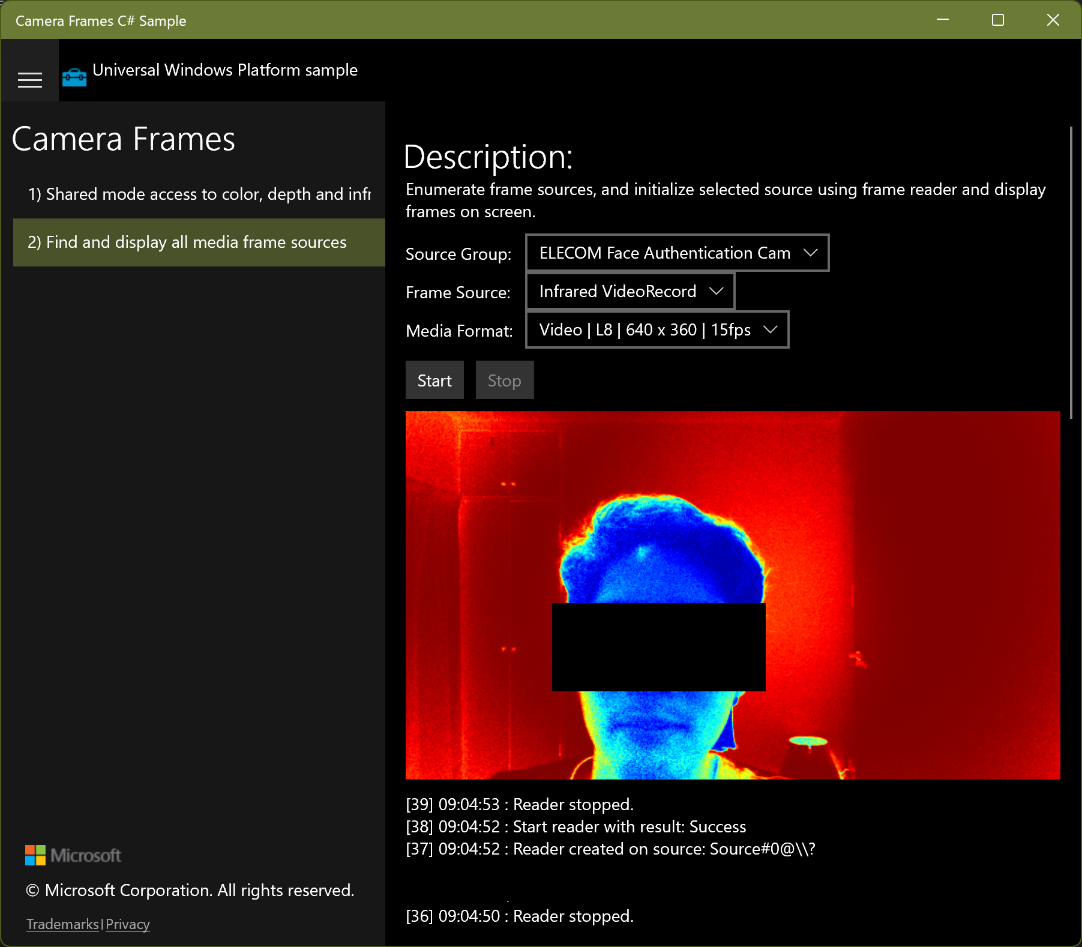The image size is (1082, 947).
Task: Click the Frame Source label
Action: click(x=458, y=292)
